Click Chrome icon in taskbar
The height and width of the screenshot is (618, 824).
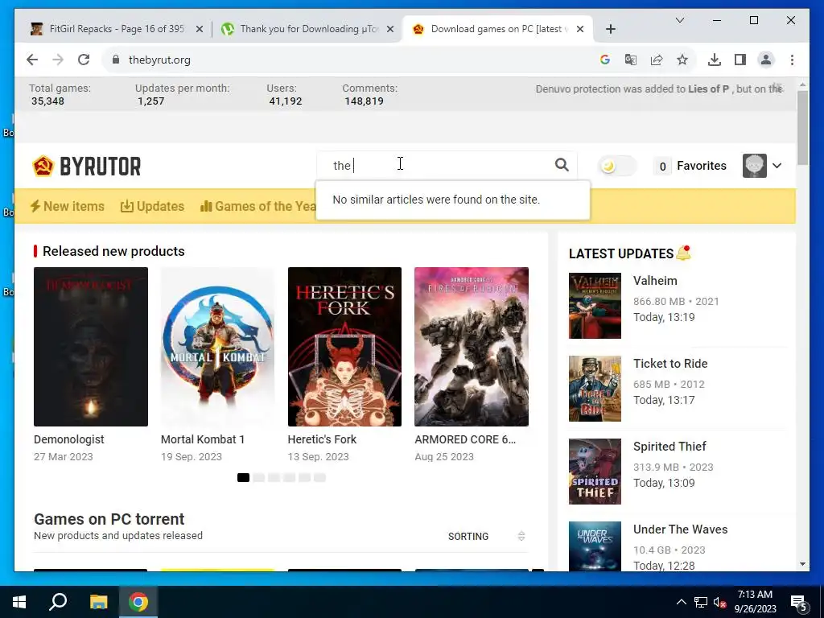pos(138,602)
